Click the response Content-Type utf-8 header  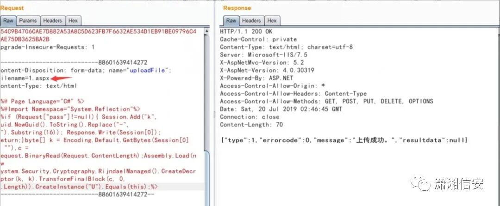[x=287, y=47]
